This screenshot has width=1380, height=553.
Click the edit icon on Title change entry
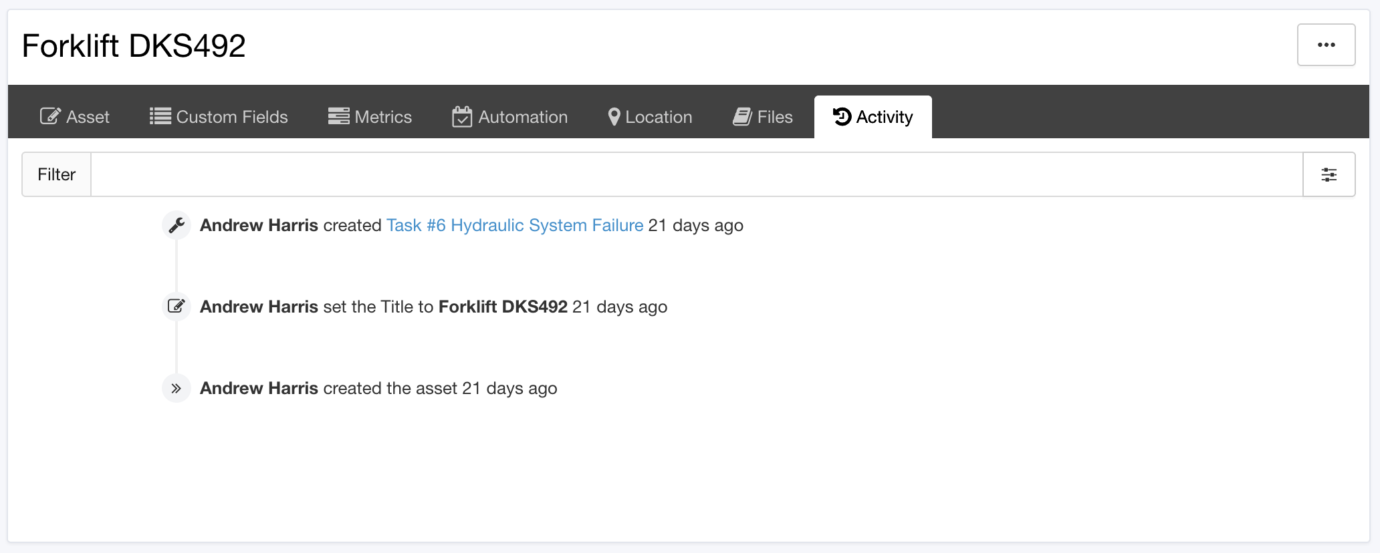click(177, 307)
